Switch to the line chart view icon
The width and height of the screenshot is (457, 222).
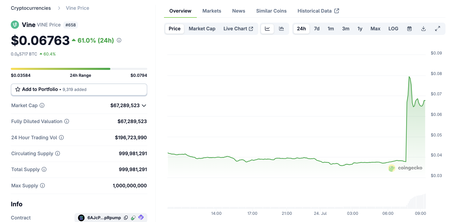tap(267, 29)
